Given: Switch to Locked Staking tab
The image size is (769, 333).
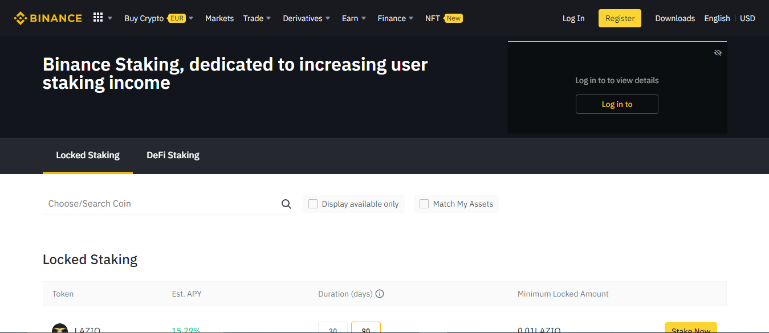Looking at the screenshot, I should [88, 155].
